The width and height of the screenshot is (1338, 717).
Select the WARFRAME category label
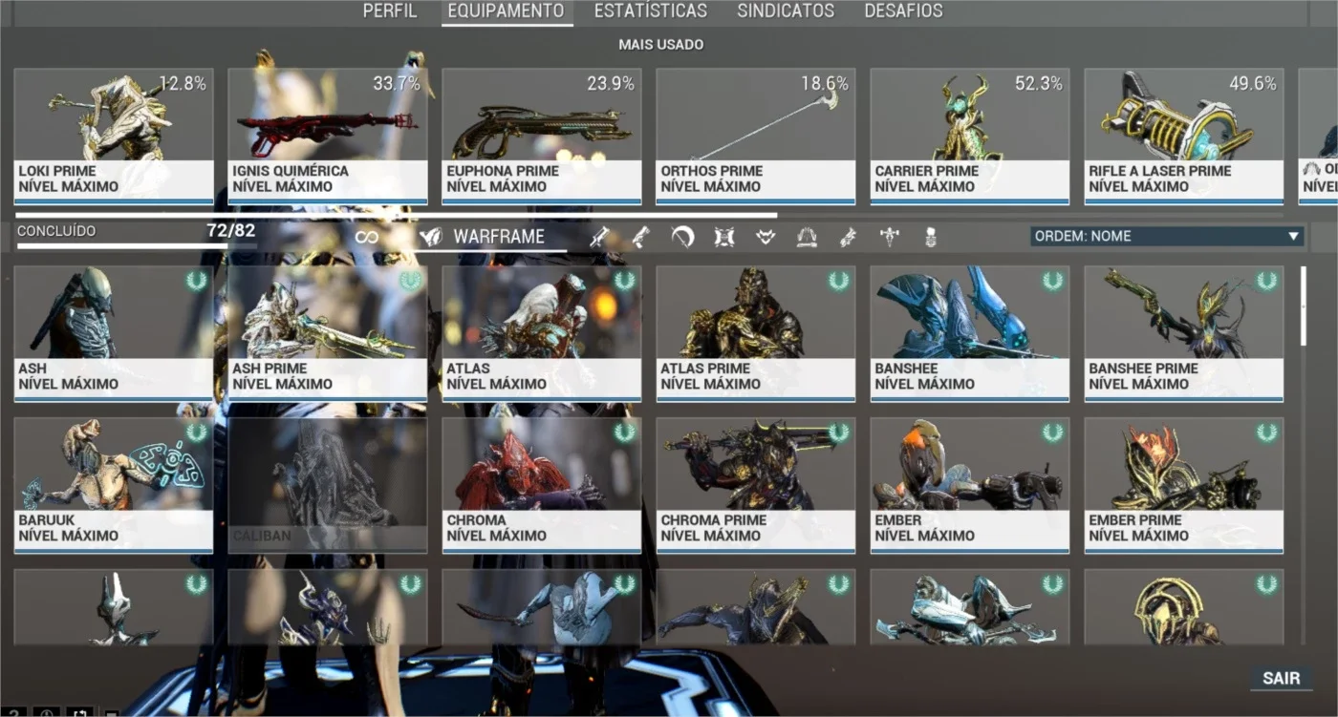[x=499, y=237]
